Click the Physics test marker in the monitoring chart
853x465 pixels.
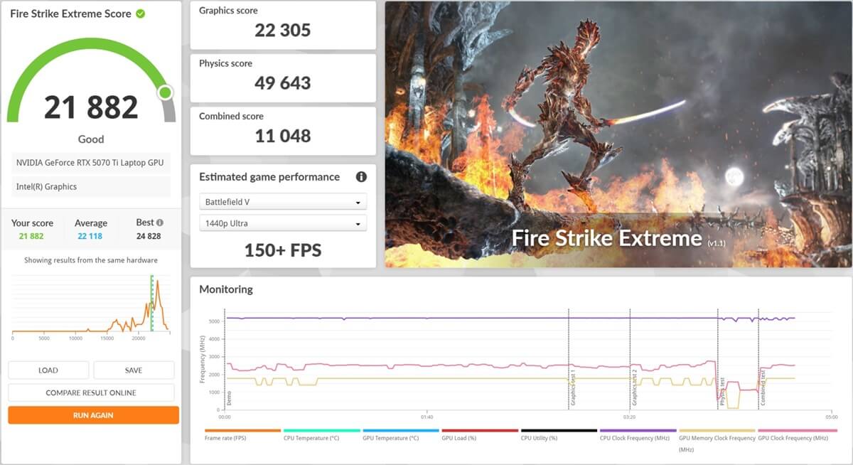pyautogui.click(x=721, y=391)
